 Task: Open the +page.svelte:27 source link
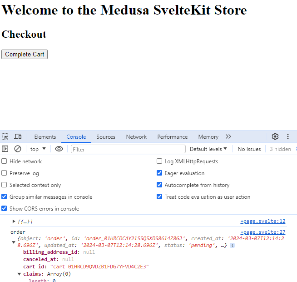[x=263, y=232]
